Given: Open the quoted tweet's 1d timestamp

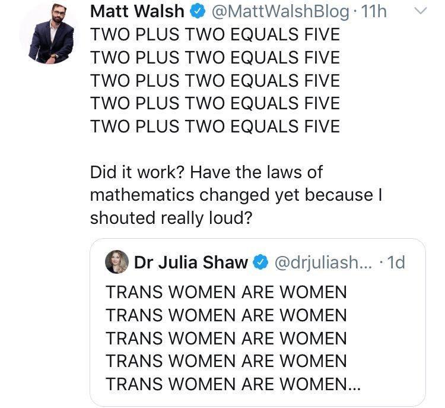Looking at the screenshot, I should [395, 262].
